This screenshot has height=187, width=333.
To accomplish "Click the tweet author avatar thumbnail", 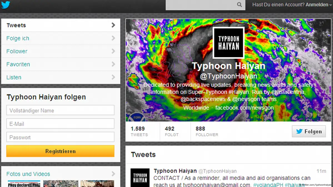I will click(140, 178).
